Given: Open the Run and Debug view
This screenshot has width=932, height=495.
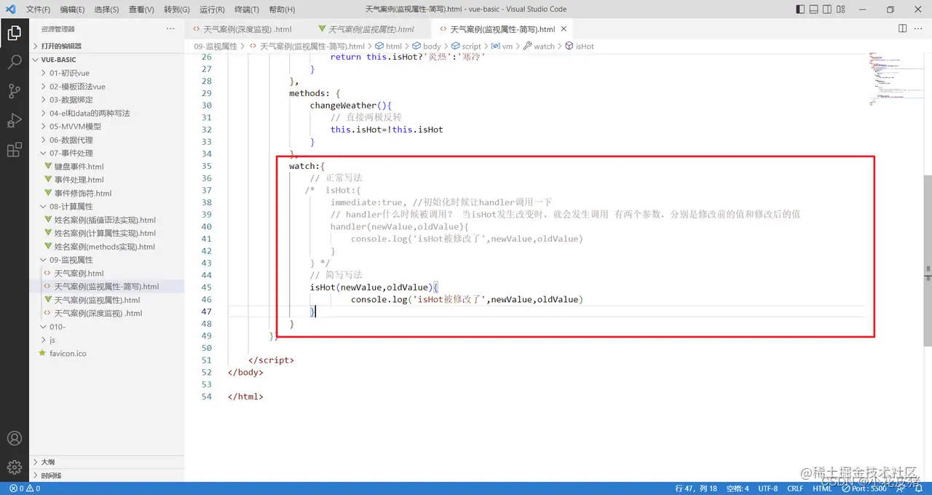Looking at the screenshot, I should click(x=14, y=120).
